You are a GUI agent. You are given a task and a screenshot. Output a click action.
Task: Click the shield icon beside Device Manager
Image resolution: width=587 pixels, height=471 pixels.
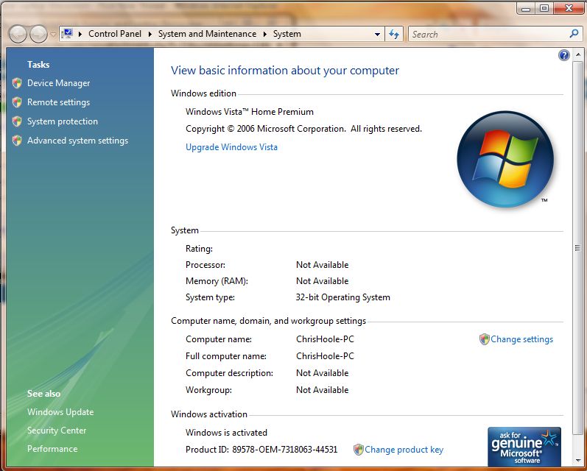click(17, 83)
